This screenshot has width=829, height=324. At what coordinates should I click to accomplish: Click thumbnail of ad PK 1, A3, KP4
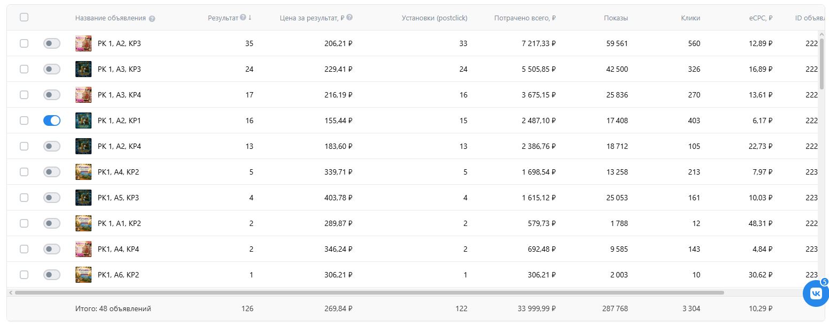83,95
